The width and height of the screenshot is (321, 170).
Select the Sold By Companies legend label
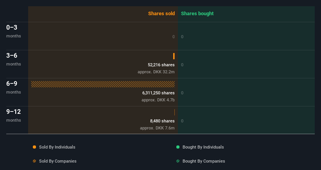tap(58, 161)
